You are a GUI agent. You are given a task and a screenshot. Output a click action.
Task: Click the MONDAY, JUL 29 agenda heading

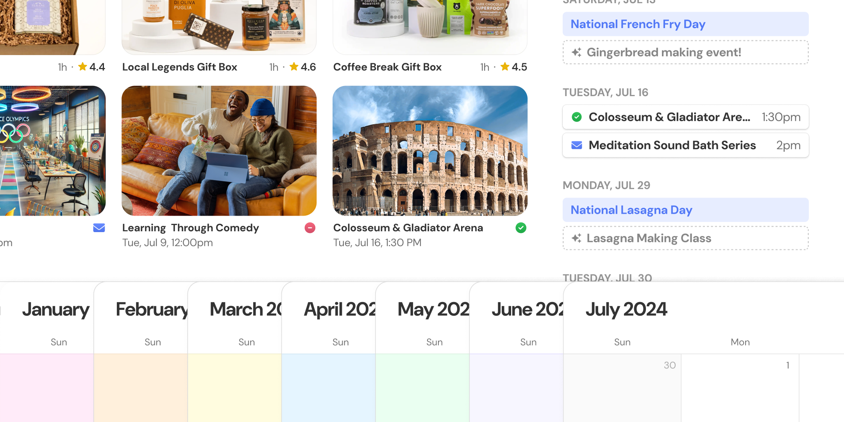[x=606, y=186]
